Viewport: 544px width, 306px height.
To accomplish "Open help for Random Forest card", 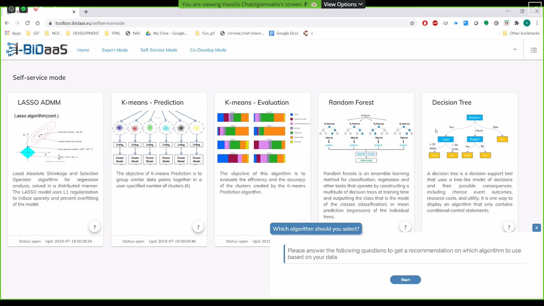I will tap(405, 227).
